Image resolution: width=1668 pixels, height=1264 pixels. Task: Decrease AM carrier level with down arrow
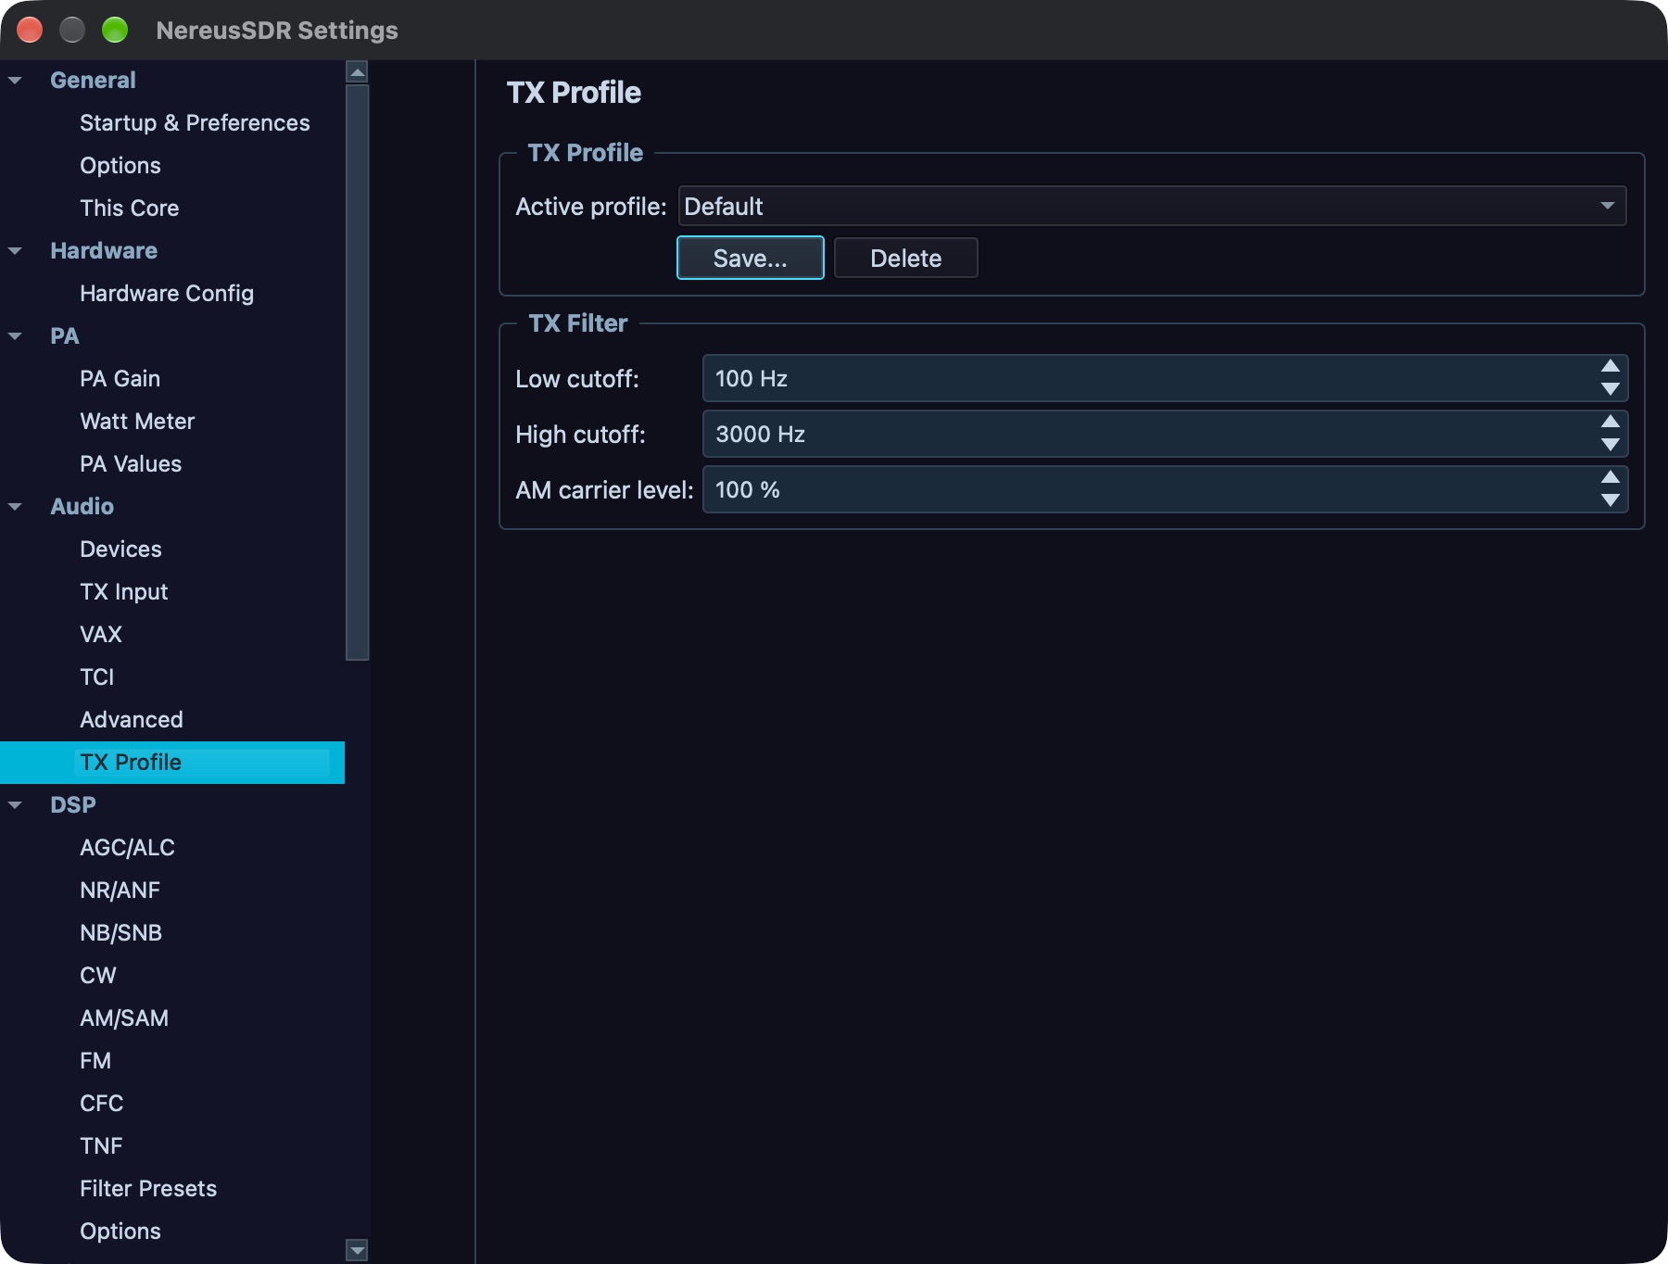point(1611,500)
